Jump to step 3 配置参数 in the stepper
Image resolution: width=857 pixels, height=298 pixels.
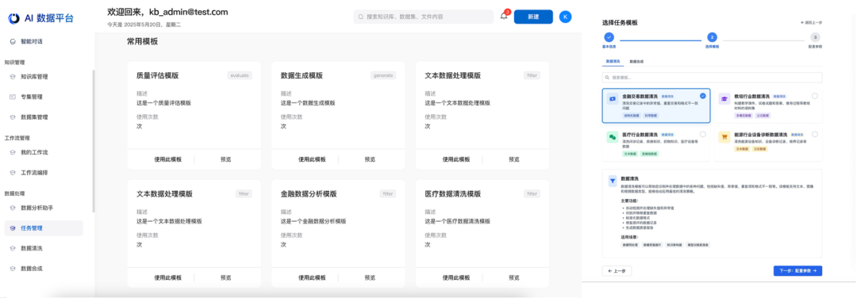pyautogui.click(x=815, y=38)
